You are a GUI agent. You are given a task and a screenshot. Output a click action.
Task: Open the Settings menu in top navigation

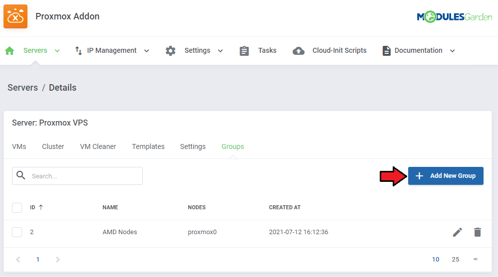[197, 50]
